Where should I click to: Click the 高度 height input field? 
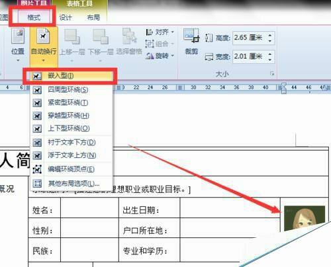tap(250, 38)
